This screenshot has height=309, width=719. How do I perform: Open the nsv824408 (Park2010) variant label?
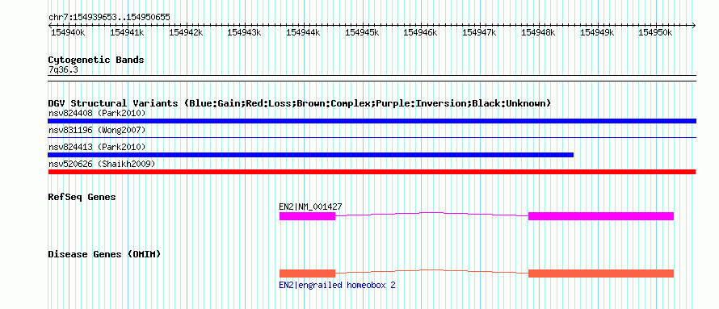pyautogui.click(x=97, y=113)
